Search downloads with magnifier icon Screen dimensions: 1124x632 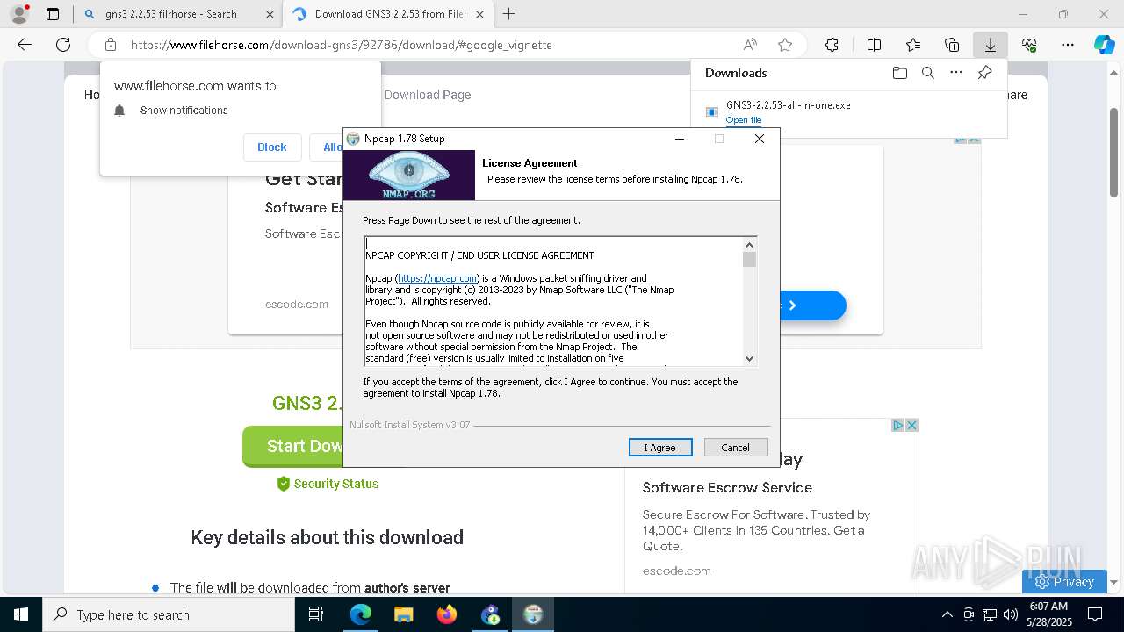[927, 73]
